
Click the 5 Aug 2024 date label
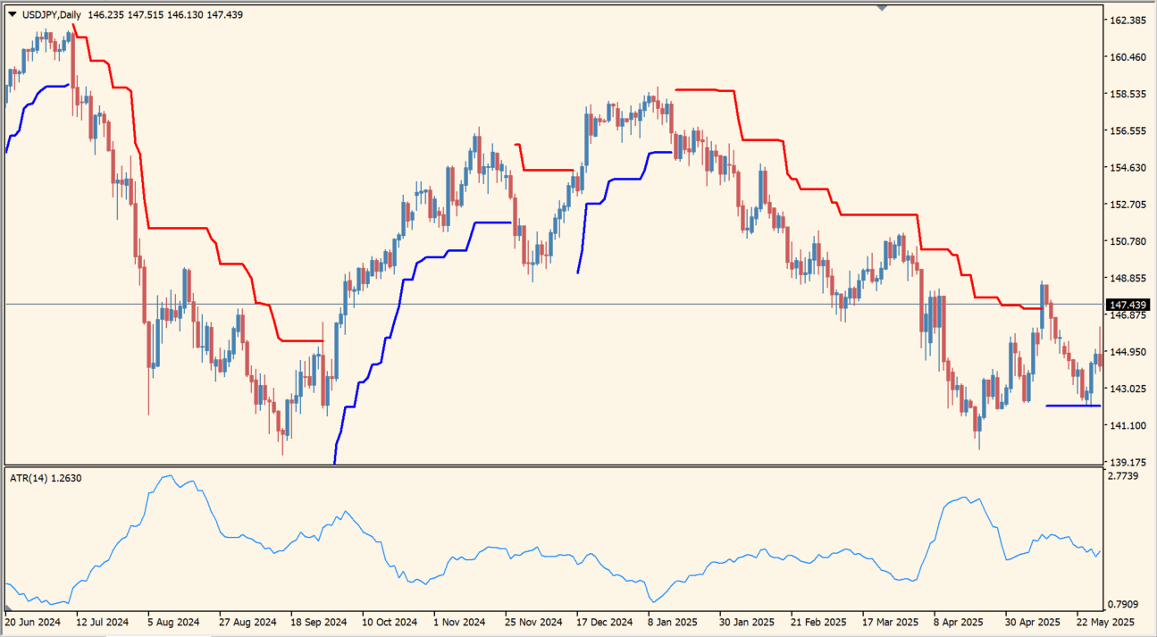(x=173, y=622)
